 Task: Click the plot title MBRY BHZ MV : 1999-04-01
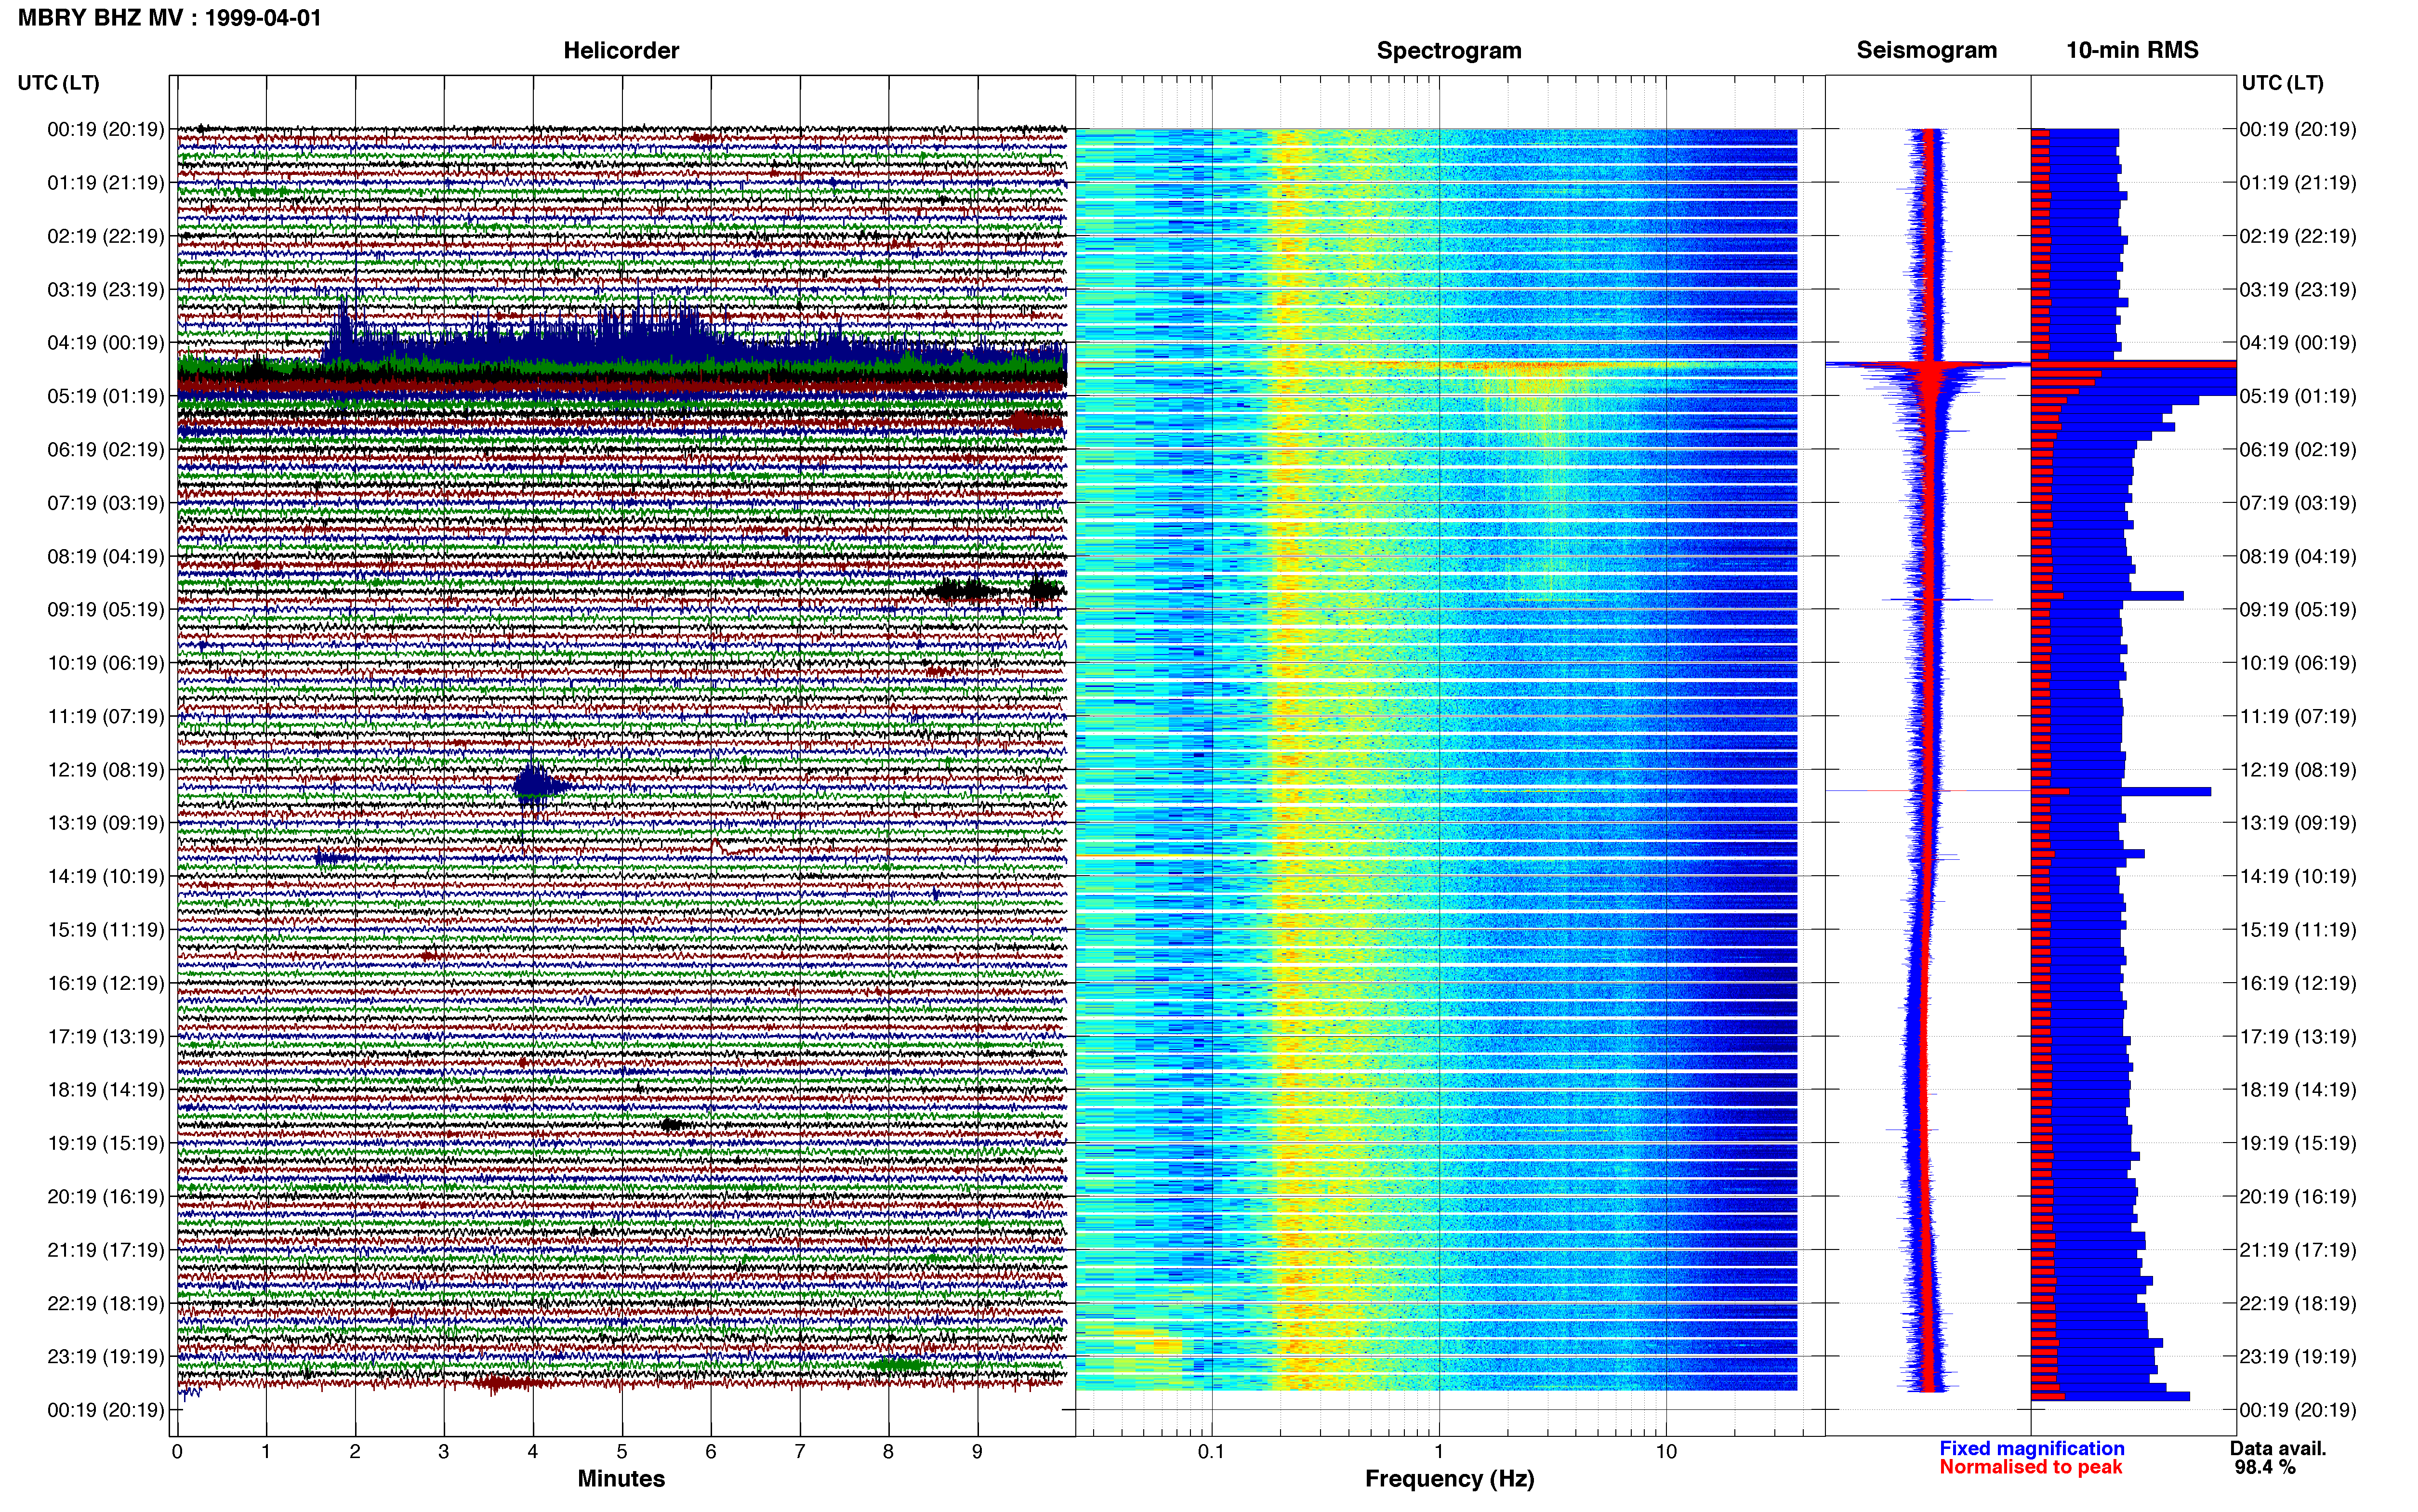[x=170, y=17]
